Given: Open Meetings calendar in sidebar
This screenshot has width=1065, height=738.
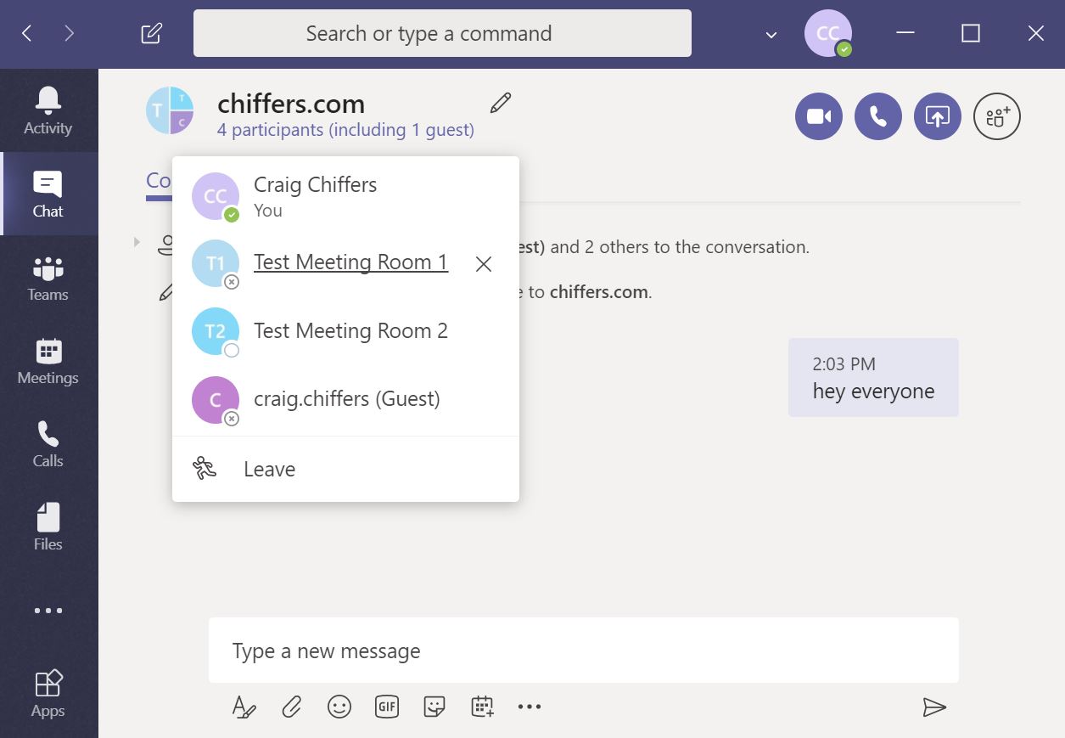Looking at the screenshot, I should 48,360.
